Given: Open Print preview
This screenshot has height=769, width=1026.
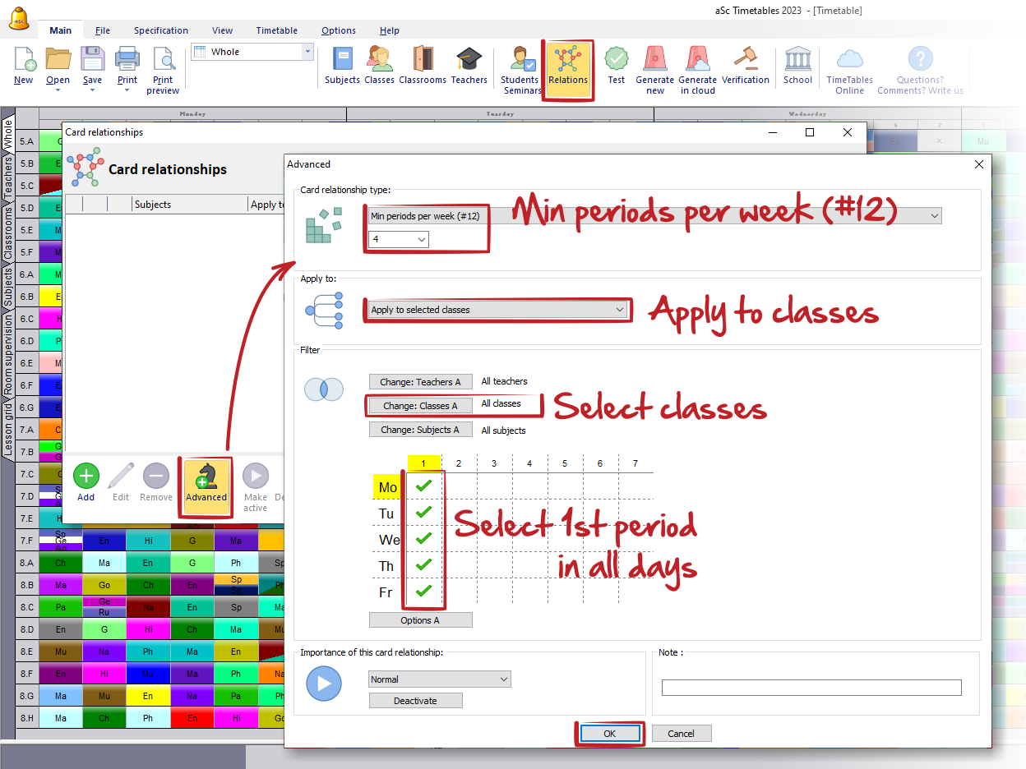Looking at the screenshot, I should coord(164,59).
